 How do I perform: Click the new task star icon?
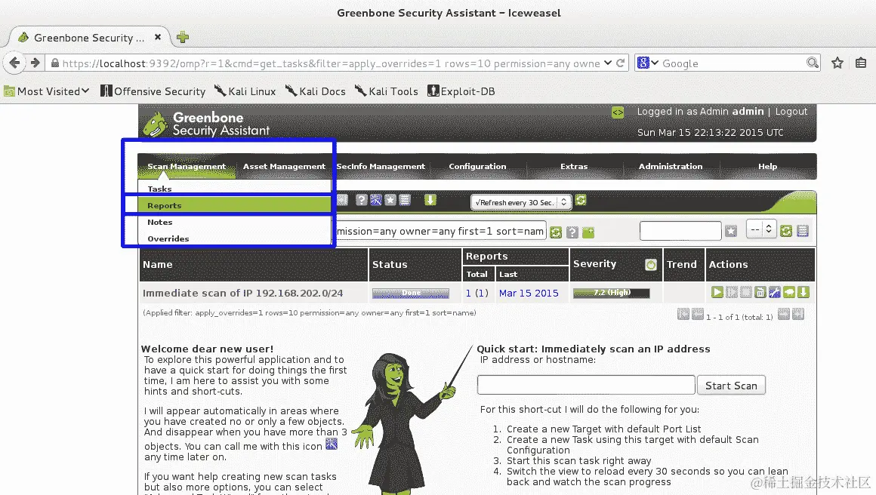pyautogui.click(x=390, y=200)
